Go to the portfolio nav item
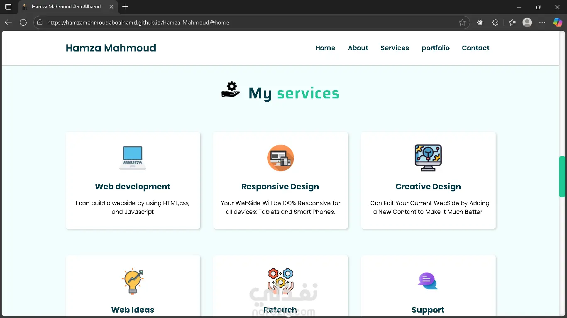 435,48
